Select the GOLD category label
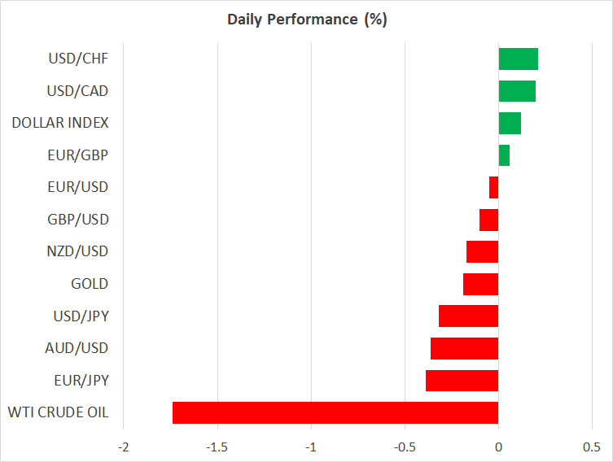 click(90, 284)
